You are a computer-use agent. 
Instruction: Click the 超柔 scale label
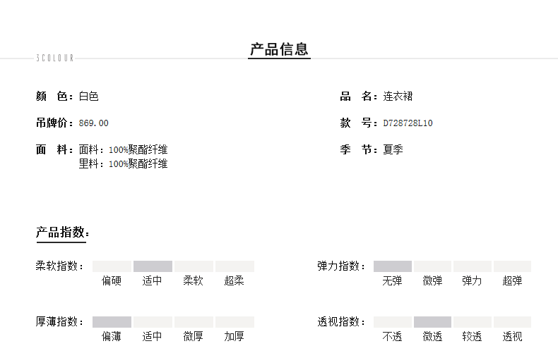pos(235,280)
